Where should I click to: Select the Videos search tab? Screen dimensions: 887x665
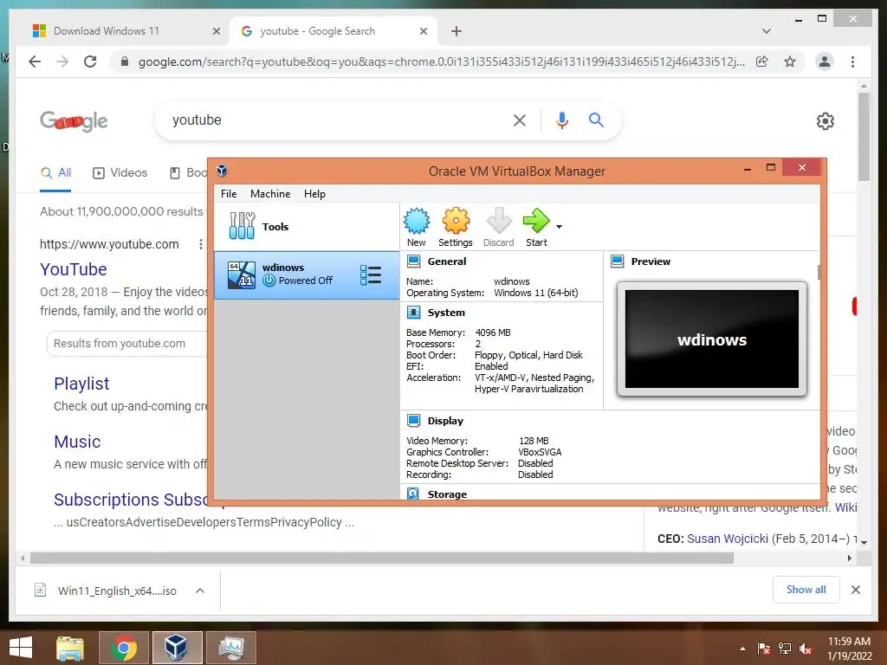click(120, 173)
